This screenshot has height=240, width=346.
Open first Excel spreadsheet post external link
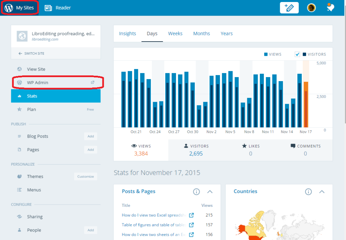tap(191, 215)
